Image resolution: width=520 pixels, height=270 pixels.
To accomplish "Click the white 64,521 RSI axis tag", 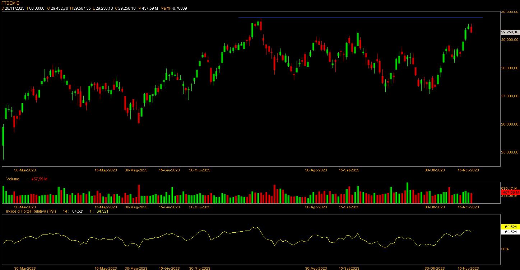I will pos(510,232).
